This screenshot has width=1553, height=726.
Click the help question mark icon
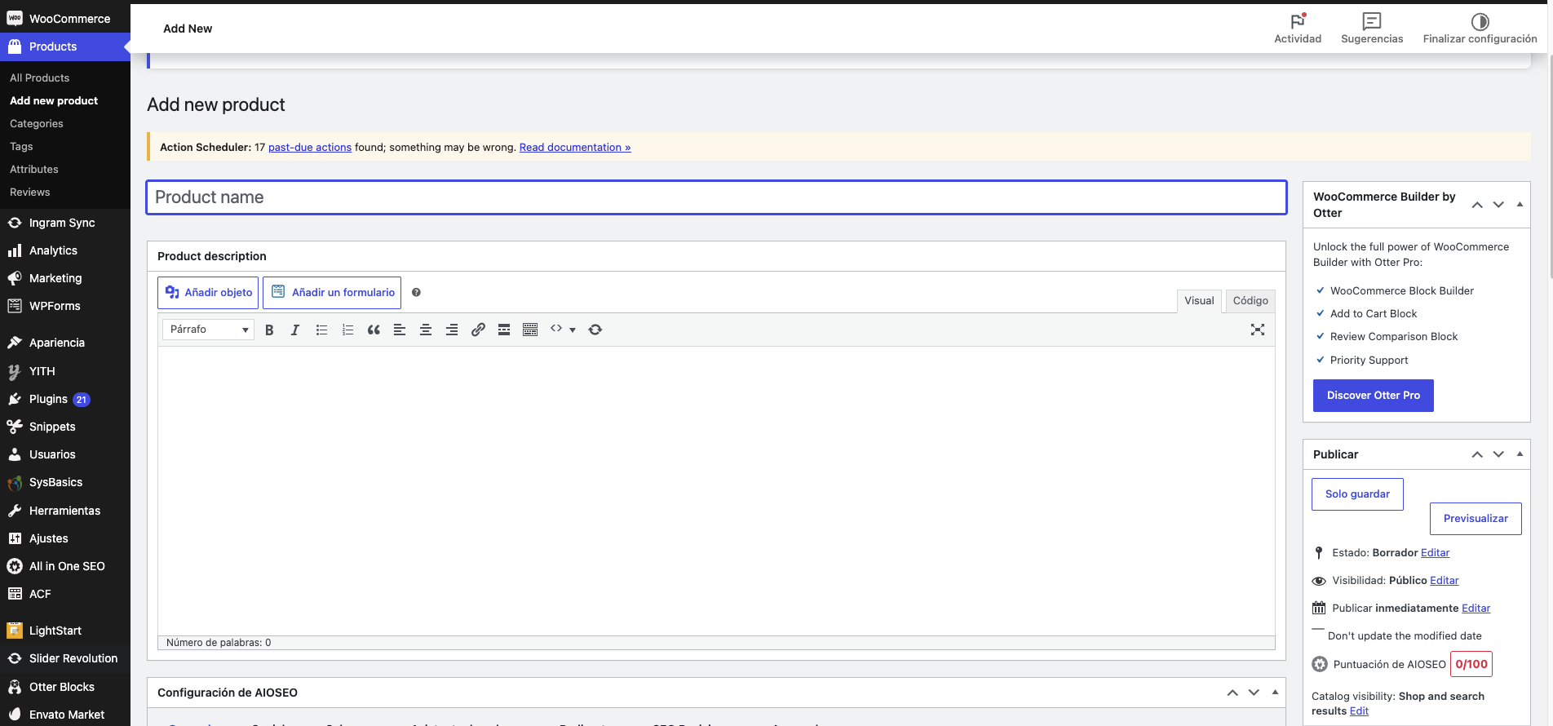click(x=416, y=292)
